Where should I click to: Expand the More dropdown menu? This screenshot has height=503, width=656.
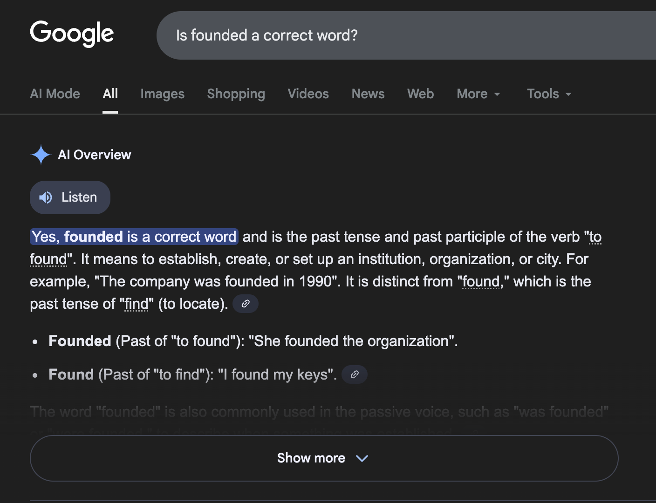click(x=478, y=94)
